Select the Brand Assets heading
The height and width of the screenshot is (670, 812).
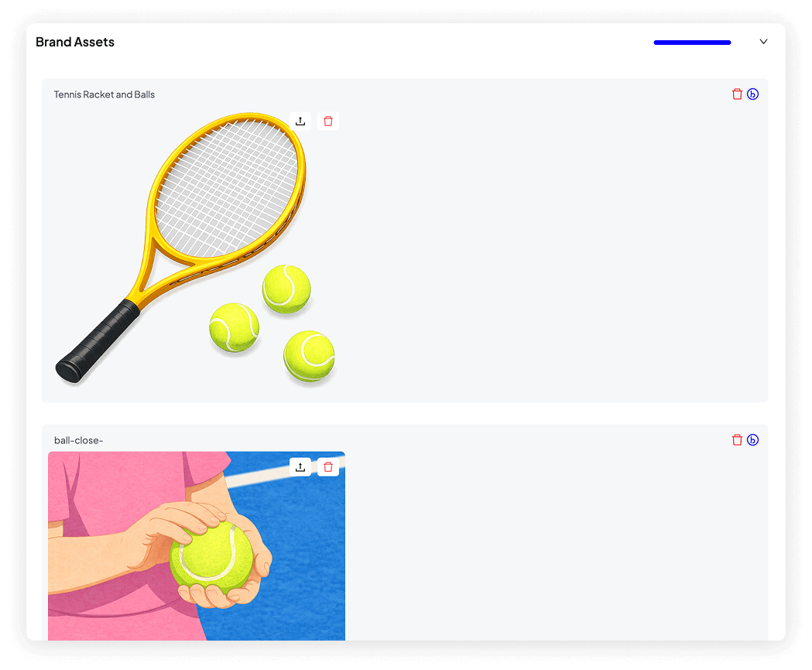tap(75, 42)
